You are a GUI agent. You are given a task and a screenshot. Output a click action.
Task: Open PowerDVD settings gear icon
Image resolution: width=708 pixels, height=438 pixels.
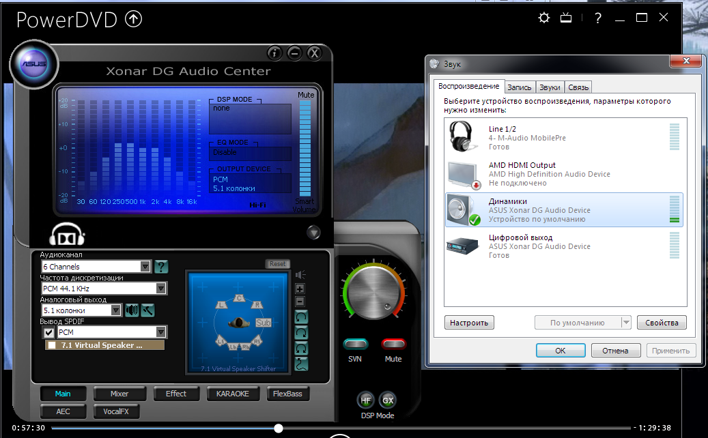click(543, 18)
